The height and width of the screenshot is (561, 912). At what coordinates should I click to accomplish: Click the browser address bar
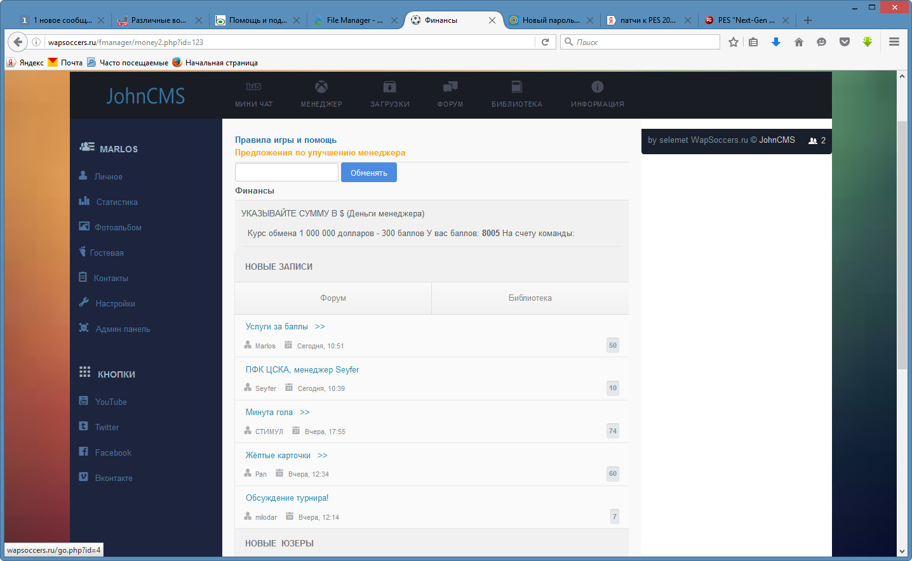click(x=290, y=42)
